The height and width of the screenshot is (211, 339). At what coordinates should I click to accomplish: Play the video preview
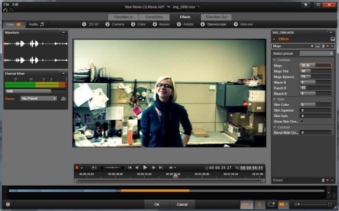145,168
